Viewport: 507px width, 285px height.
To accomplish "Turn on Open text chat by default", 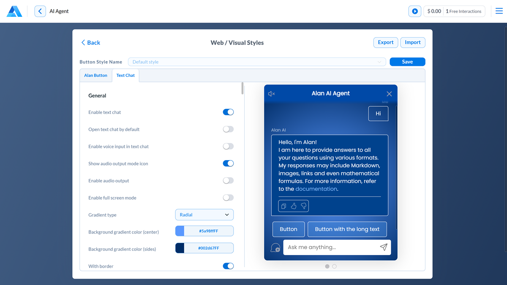I will 228,130.
